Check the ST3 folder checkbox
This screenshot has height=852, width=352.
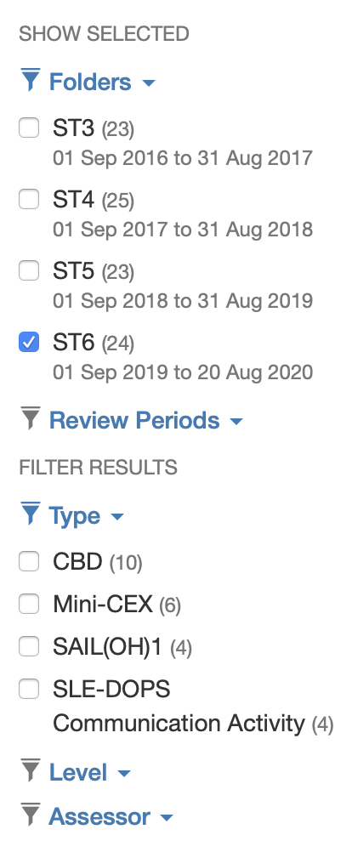(x=29, y=128)
